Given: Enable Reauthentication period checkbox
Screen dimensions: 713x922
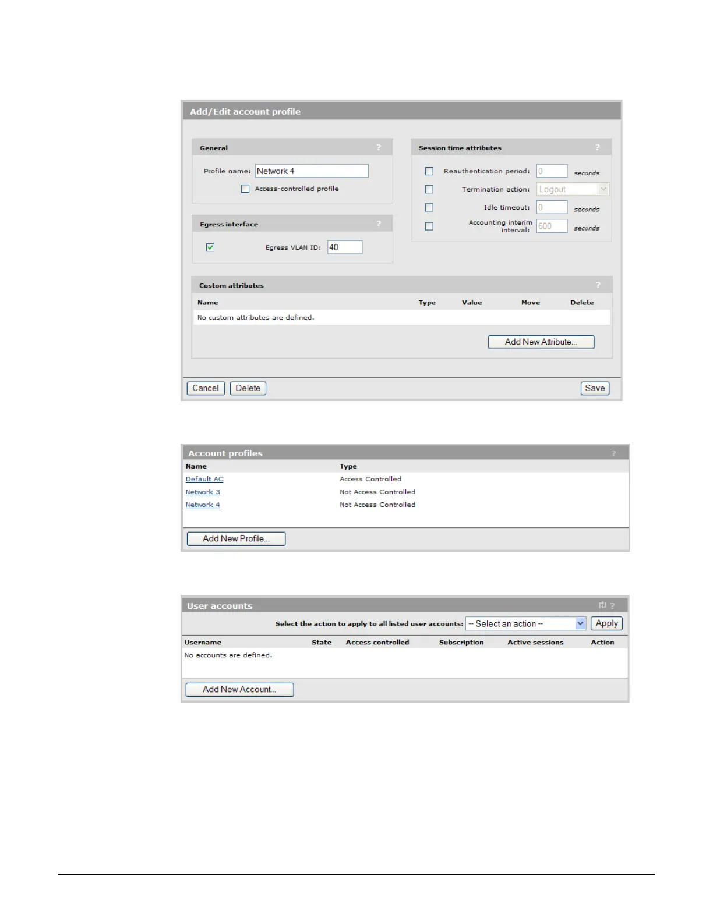Looking at the screenshot, I should 429,171.
